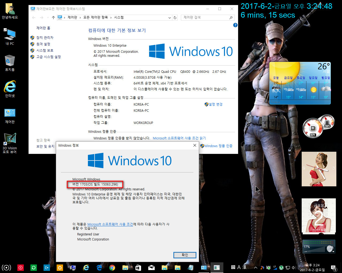Click the 漢 Hanja conversion indicator
This screenshot has height=273, width=342.
click(x=244, y=267)
